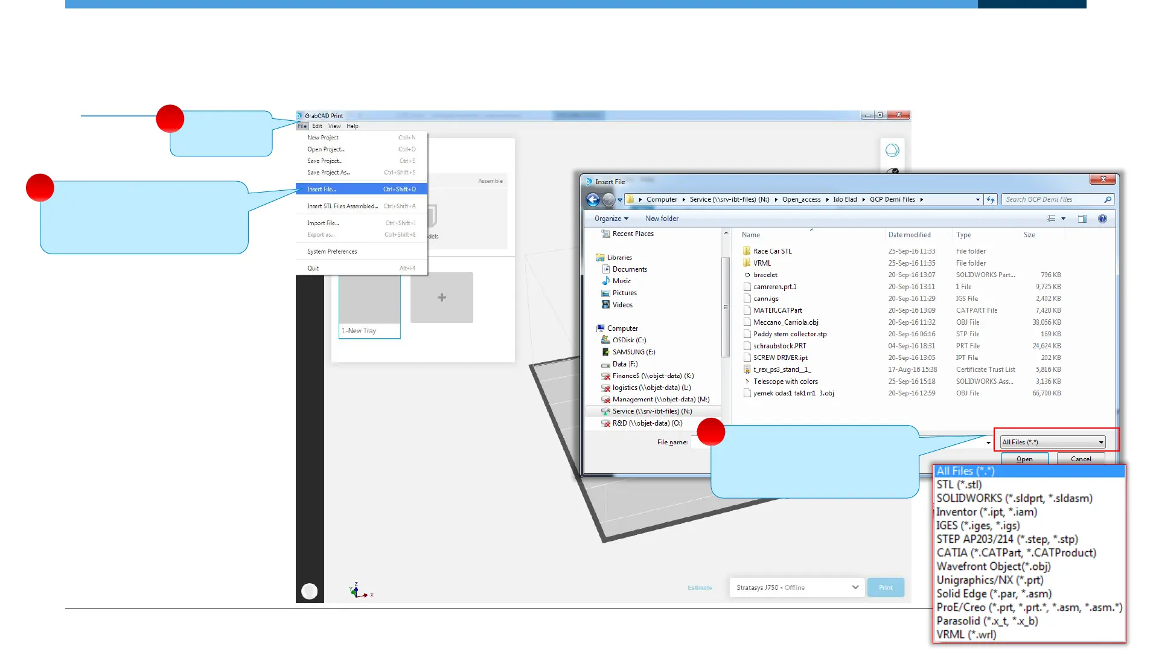Select STL (*.stl) from the file type list

pyautogui.click(x=959, y=485)
